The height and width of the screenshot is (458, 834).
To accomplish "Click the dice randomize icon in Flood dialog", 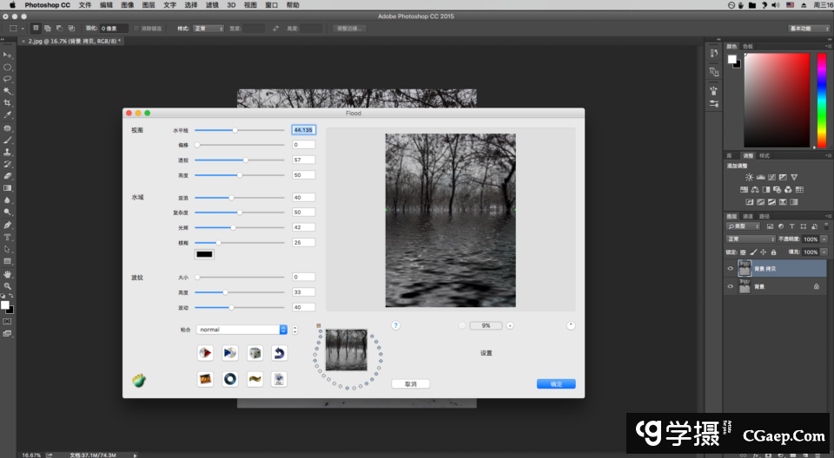I will [255, 353].
